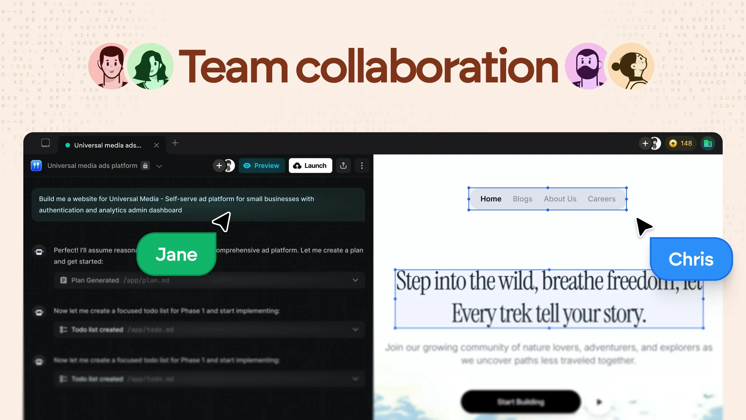
Task: Click the round play button
Action: [x=599, y=402]
